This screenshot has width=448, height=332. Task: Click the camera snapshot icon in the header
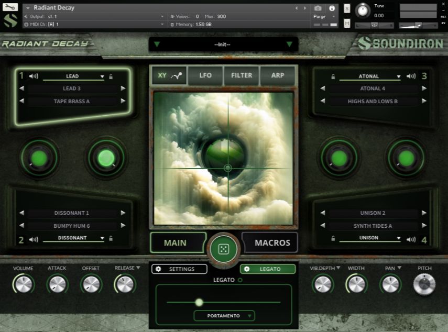click(x=319, y=8)
